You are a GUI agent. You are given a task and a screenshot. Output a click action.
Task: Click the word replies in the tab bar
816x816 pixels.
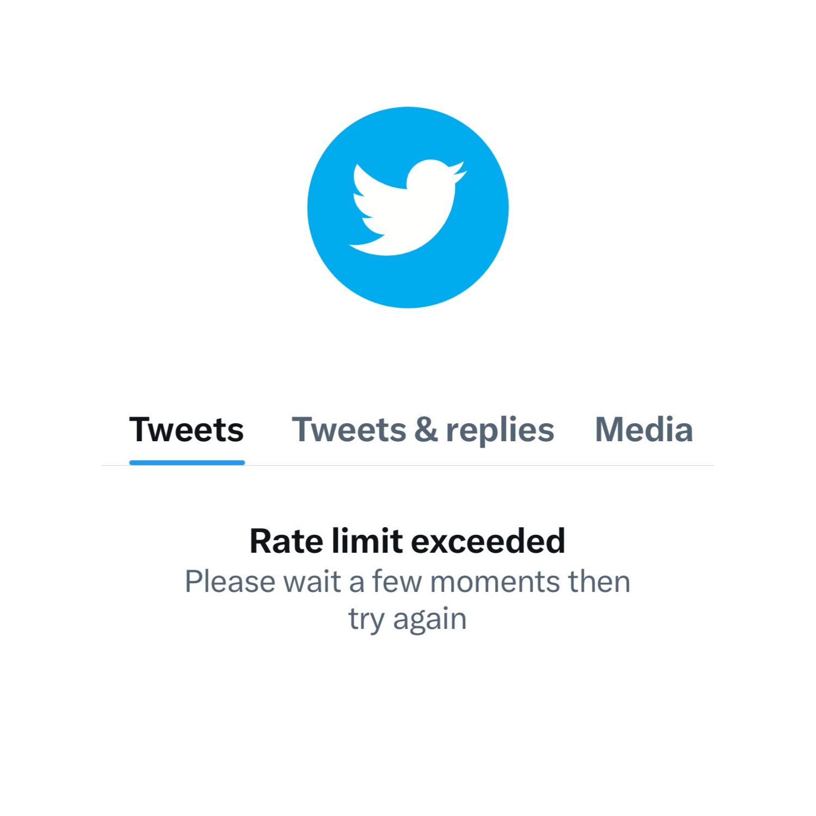(x=500, y=431)
